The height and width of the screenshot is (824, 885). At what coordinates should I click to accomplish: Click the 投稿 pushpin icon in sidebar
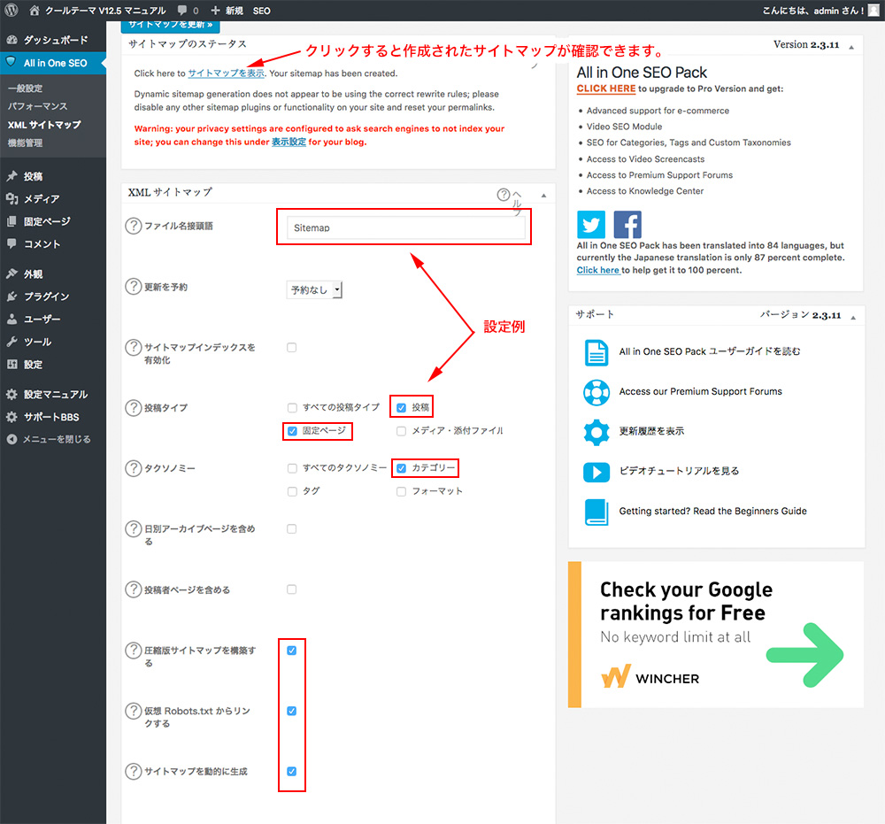[x=12, y=176]
